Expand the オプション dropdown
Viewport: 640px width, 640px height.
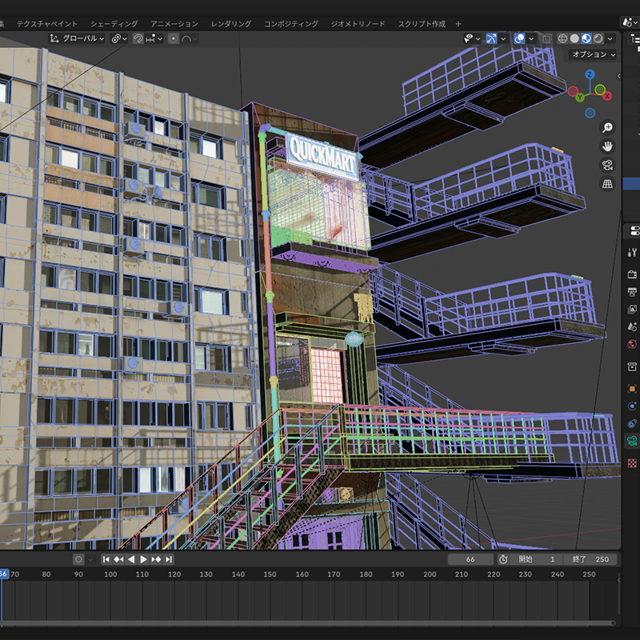(593, 54)
